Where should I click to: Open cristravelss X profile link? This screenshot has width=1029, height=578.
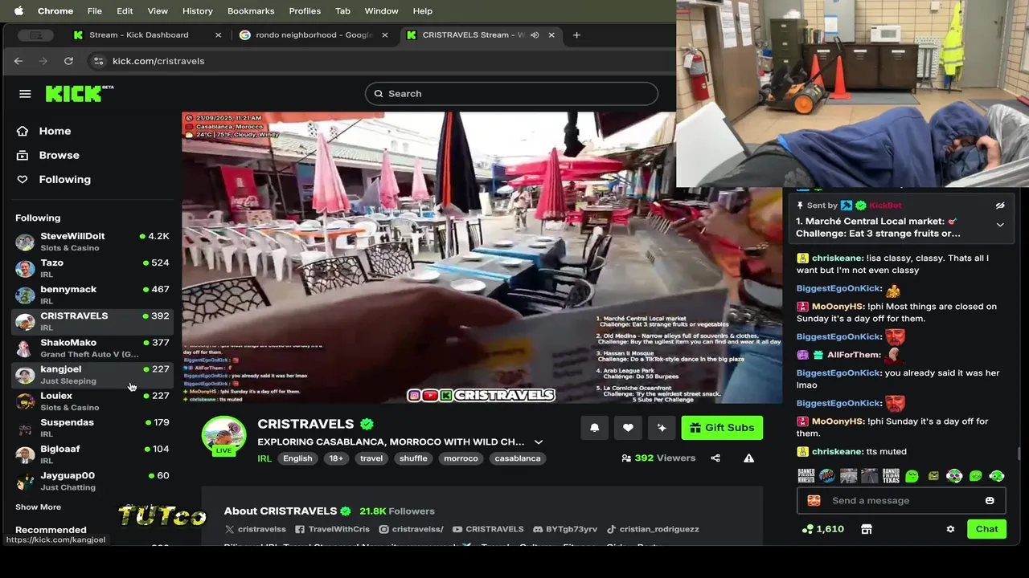click(x=256, y=529)
